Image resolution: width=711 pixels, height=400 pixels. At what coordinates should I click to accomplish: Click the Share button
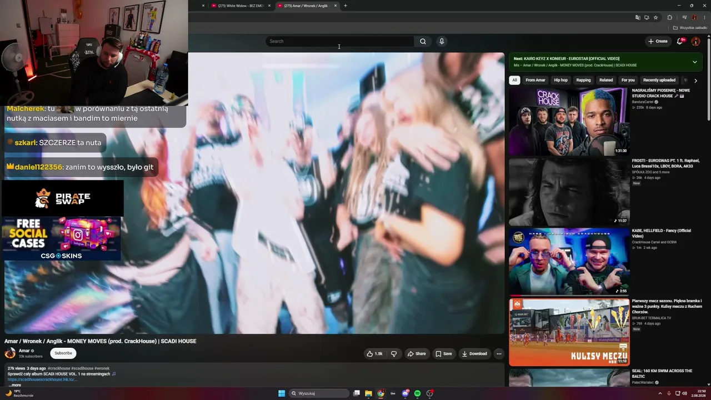tap(417, 354)
